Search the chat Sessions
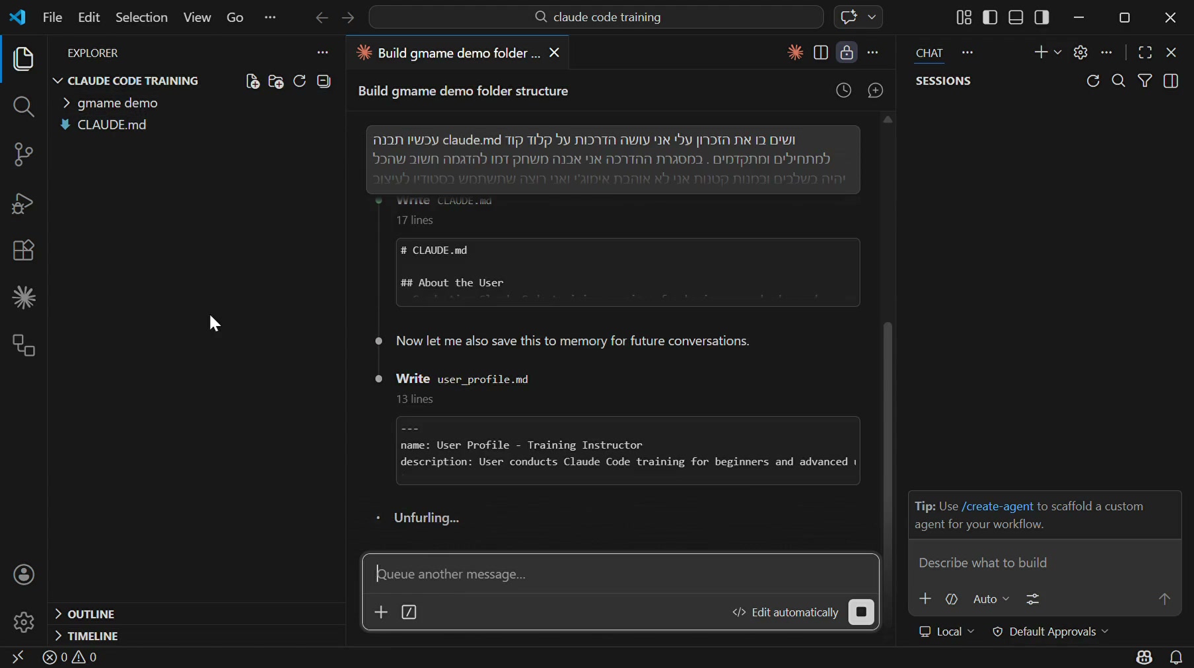The height and width of the screenshot is (668, 1194). click(x=1119, y=81)
